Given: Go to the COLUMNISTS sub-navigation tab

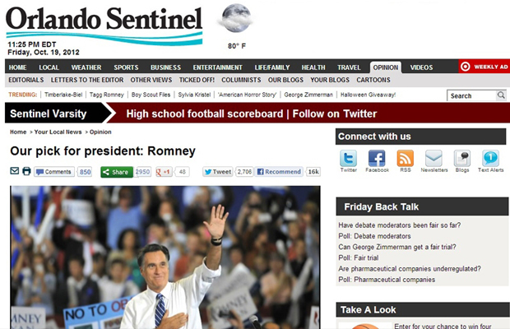Looking at the screenshot, I should pos(241,80).
